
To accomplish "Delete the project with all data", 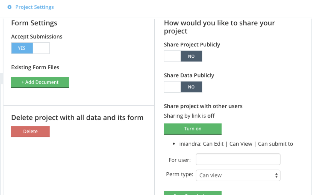I will click(30, 131).
